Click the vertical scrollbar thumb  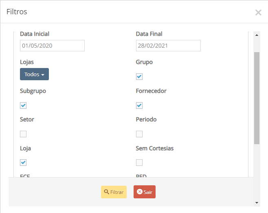(257, 98)
